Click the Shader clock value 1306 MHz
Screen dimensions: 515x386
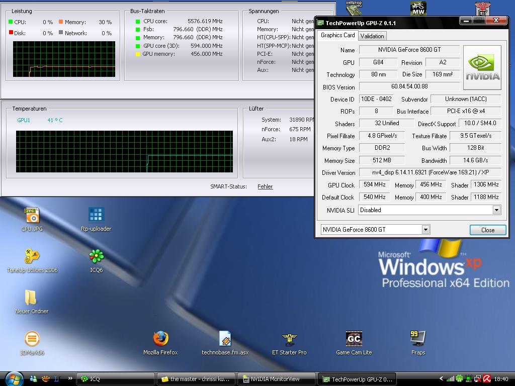tap(486, 184)
